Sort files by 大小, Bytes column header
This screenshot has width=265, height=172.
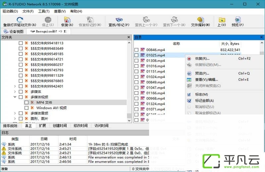(x=230, y=44)
